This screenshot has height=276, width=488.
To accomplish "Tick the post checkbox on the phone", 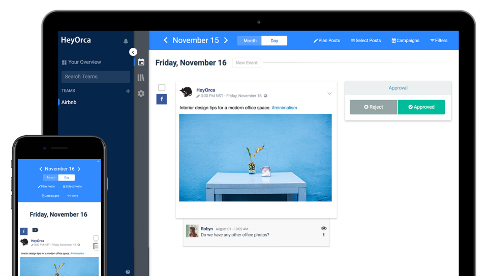I will pos(96,238).
